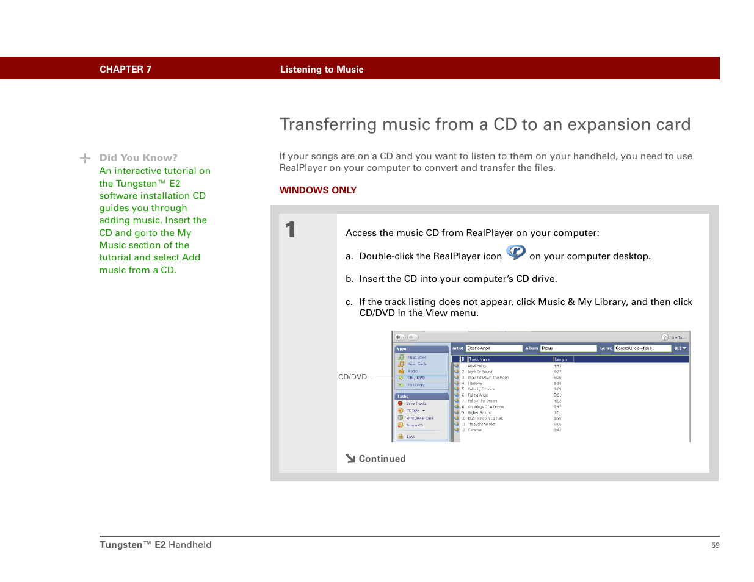Click the Genre field General Unclassifiable
Viewport: 754px width, 582px height.
(x=642, y=348)
